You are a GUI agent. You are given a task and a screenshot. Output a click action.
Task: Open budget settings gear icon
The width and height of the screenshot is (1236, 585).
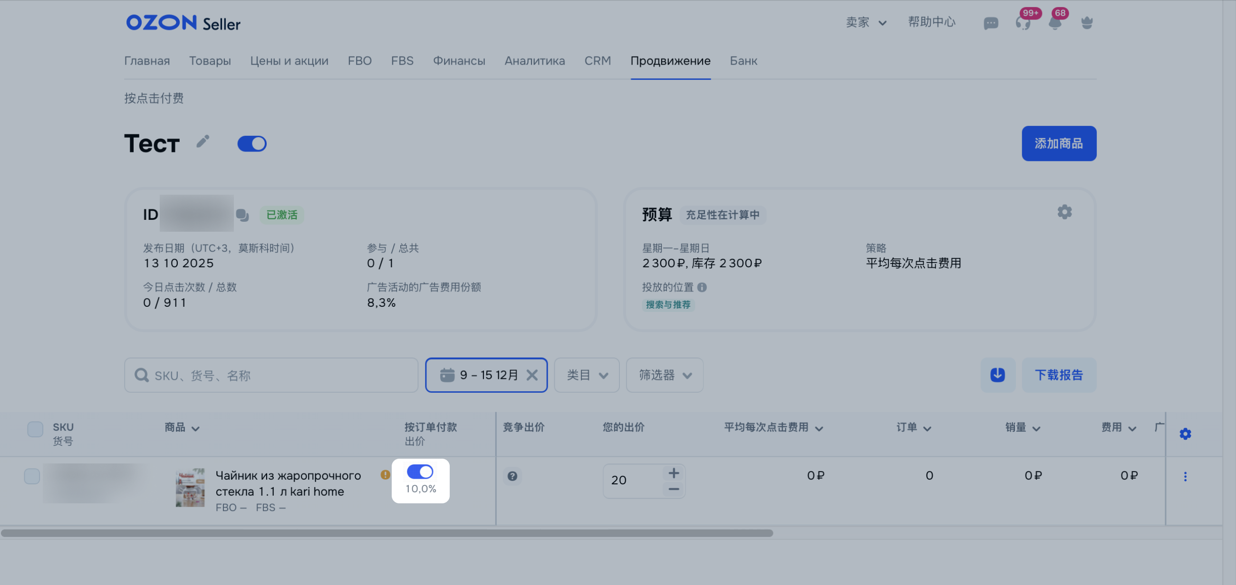[x=1064, y=212]
